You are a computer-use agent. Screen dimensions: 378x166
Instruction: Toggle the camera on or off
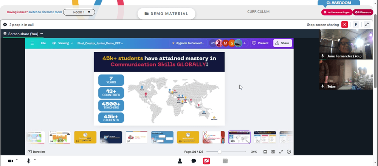pos(11,161)
